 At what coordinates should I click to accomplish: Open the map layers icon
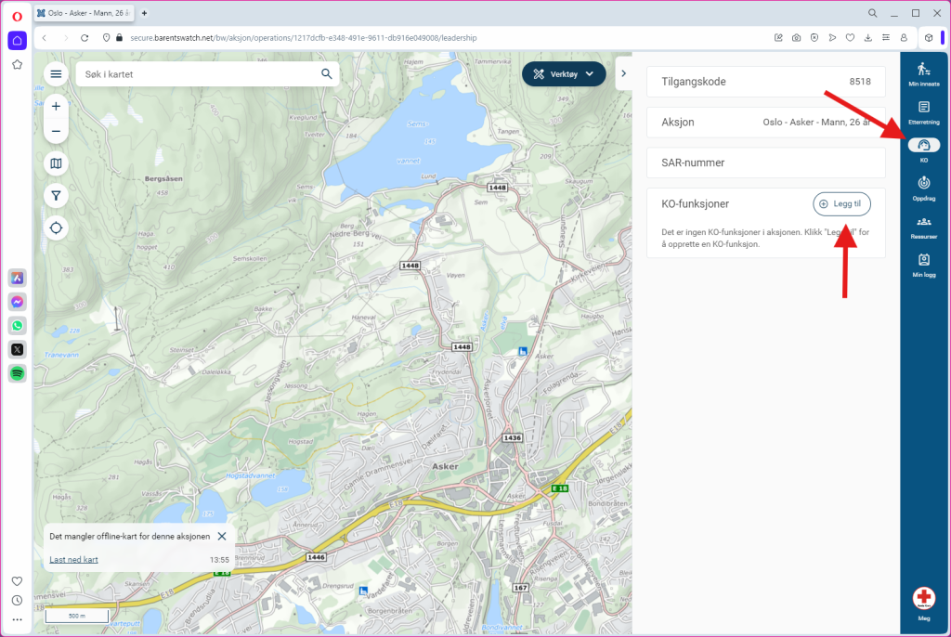click(x=57, y=163)
